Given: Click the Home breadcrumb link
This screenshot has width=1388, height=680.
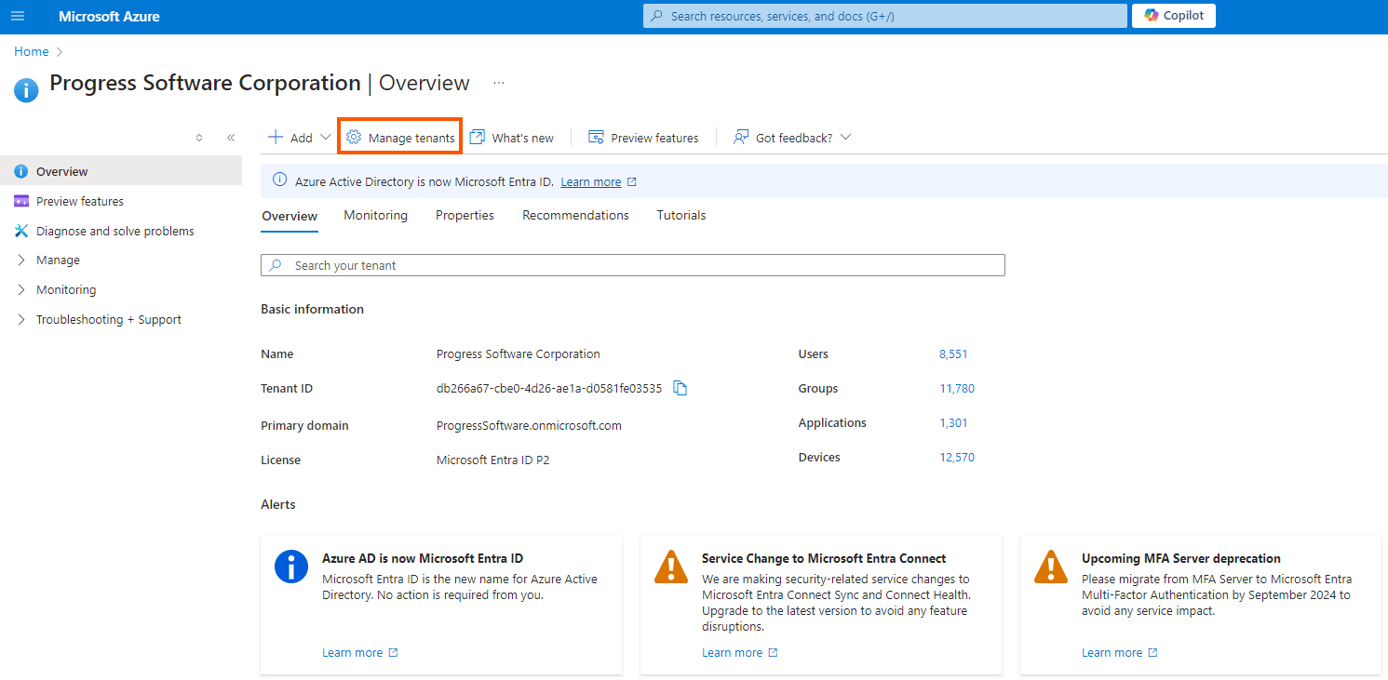Looking at the screenshot, I should [x=31, y=52].
